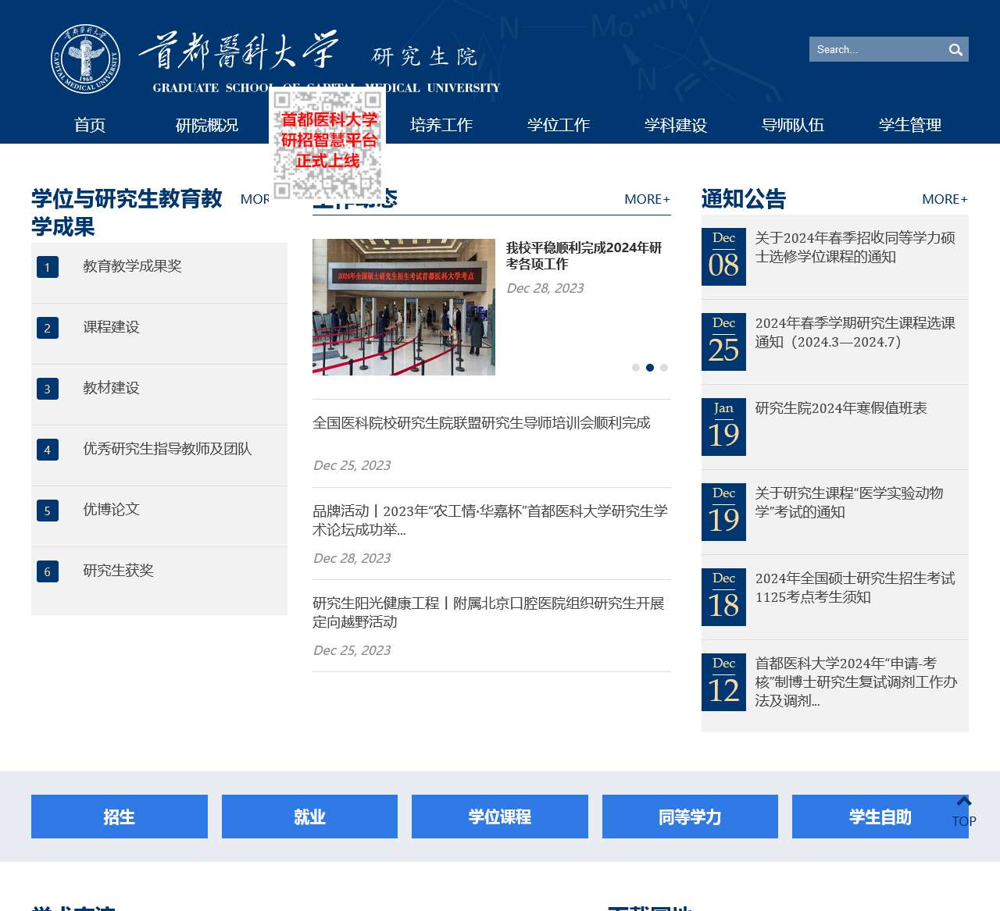The width and height of the screenshot is (1000, 911).
Task: Click the 学位与研究生教育教学成果 heading
Action: [127, 212]
